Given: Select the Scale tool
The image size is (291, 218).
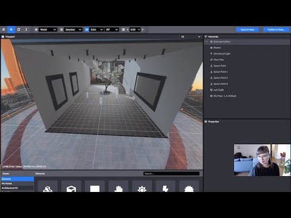Looking at the screenshot, I should point(26,30).
